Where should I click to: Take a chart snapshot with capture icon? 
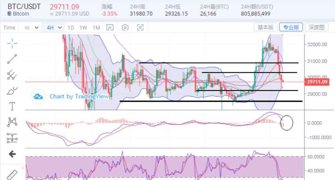pos(140,28)
